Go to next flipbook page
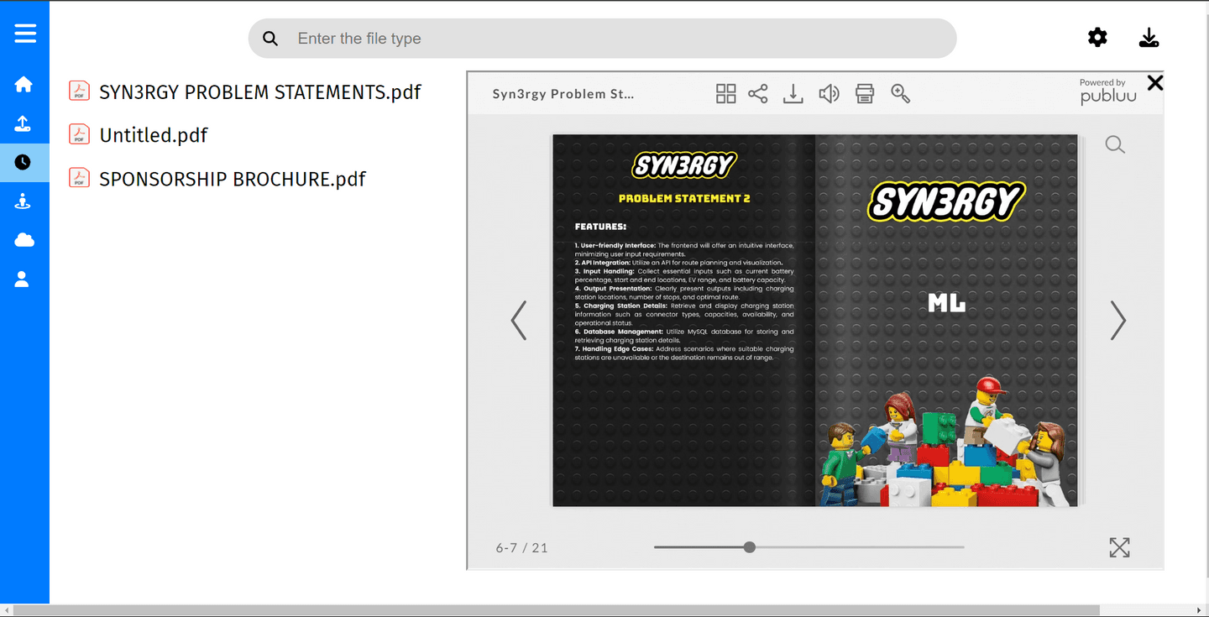1209x617 pixels. [1117, 320]
